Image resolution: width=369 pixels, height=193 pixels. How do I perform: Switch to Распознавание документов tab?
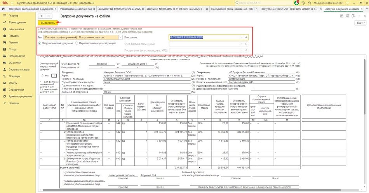pyautogui.click(x=77, y=9)
